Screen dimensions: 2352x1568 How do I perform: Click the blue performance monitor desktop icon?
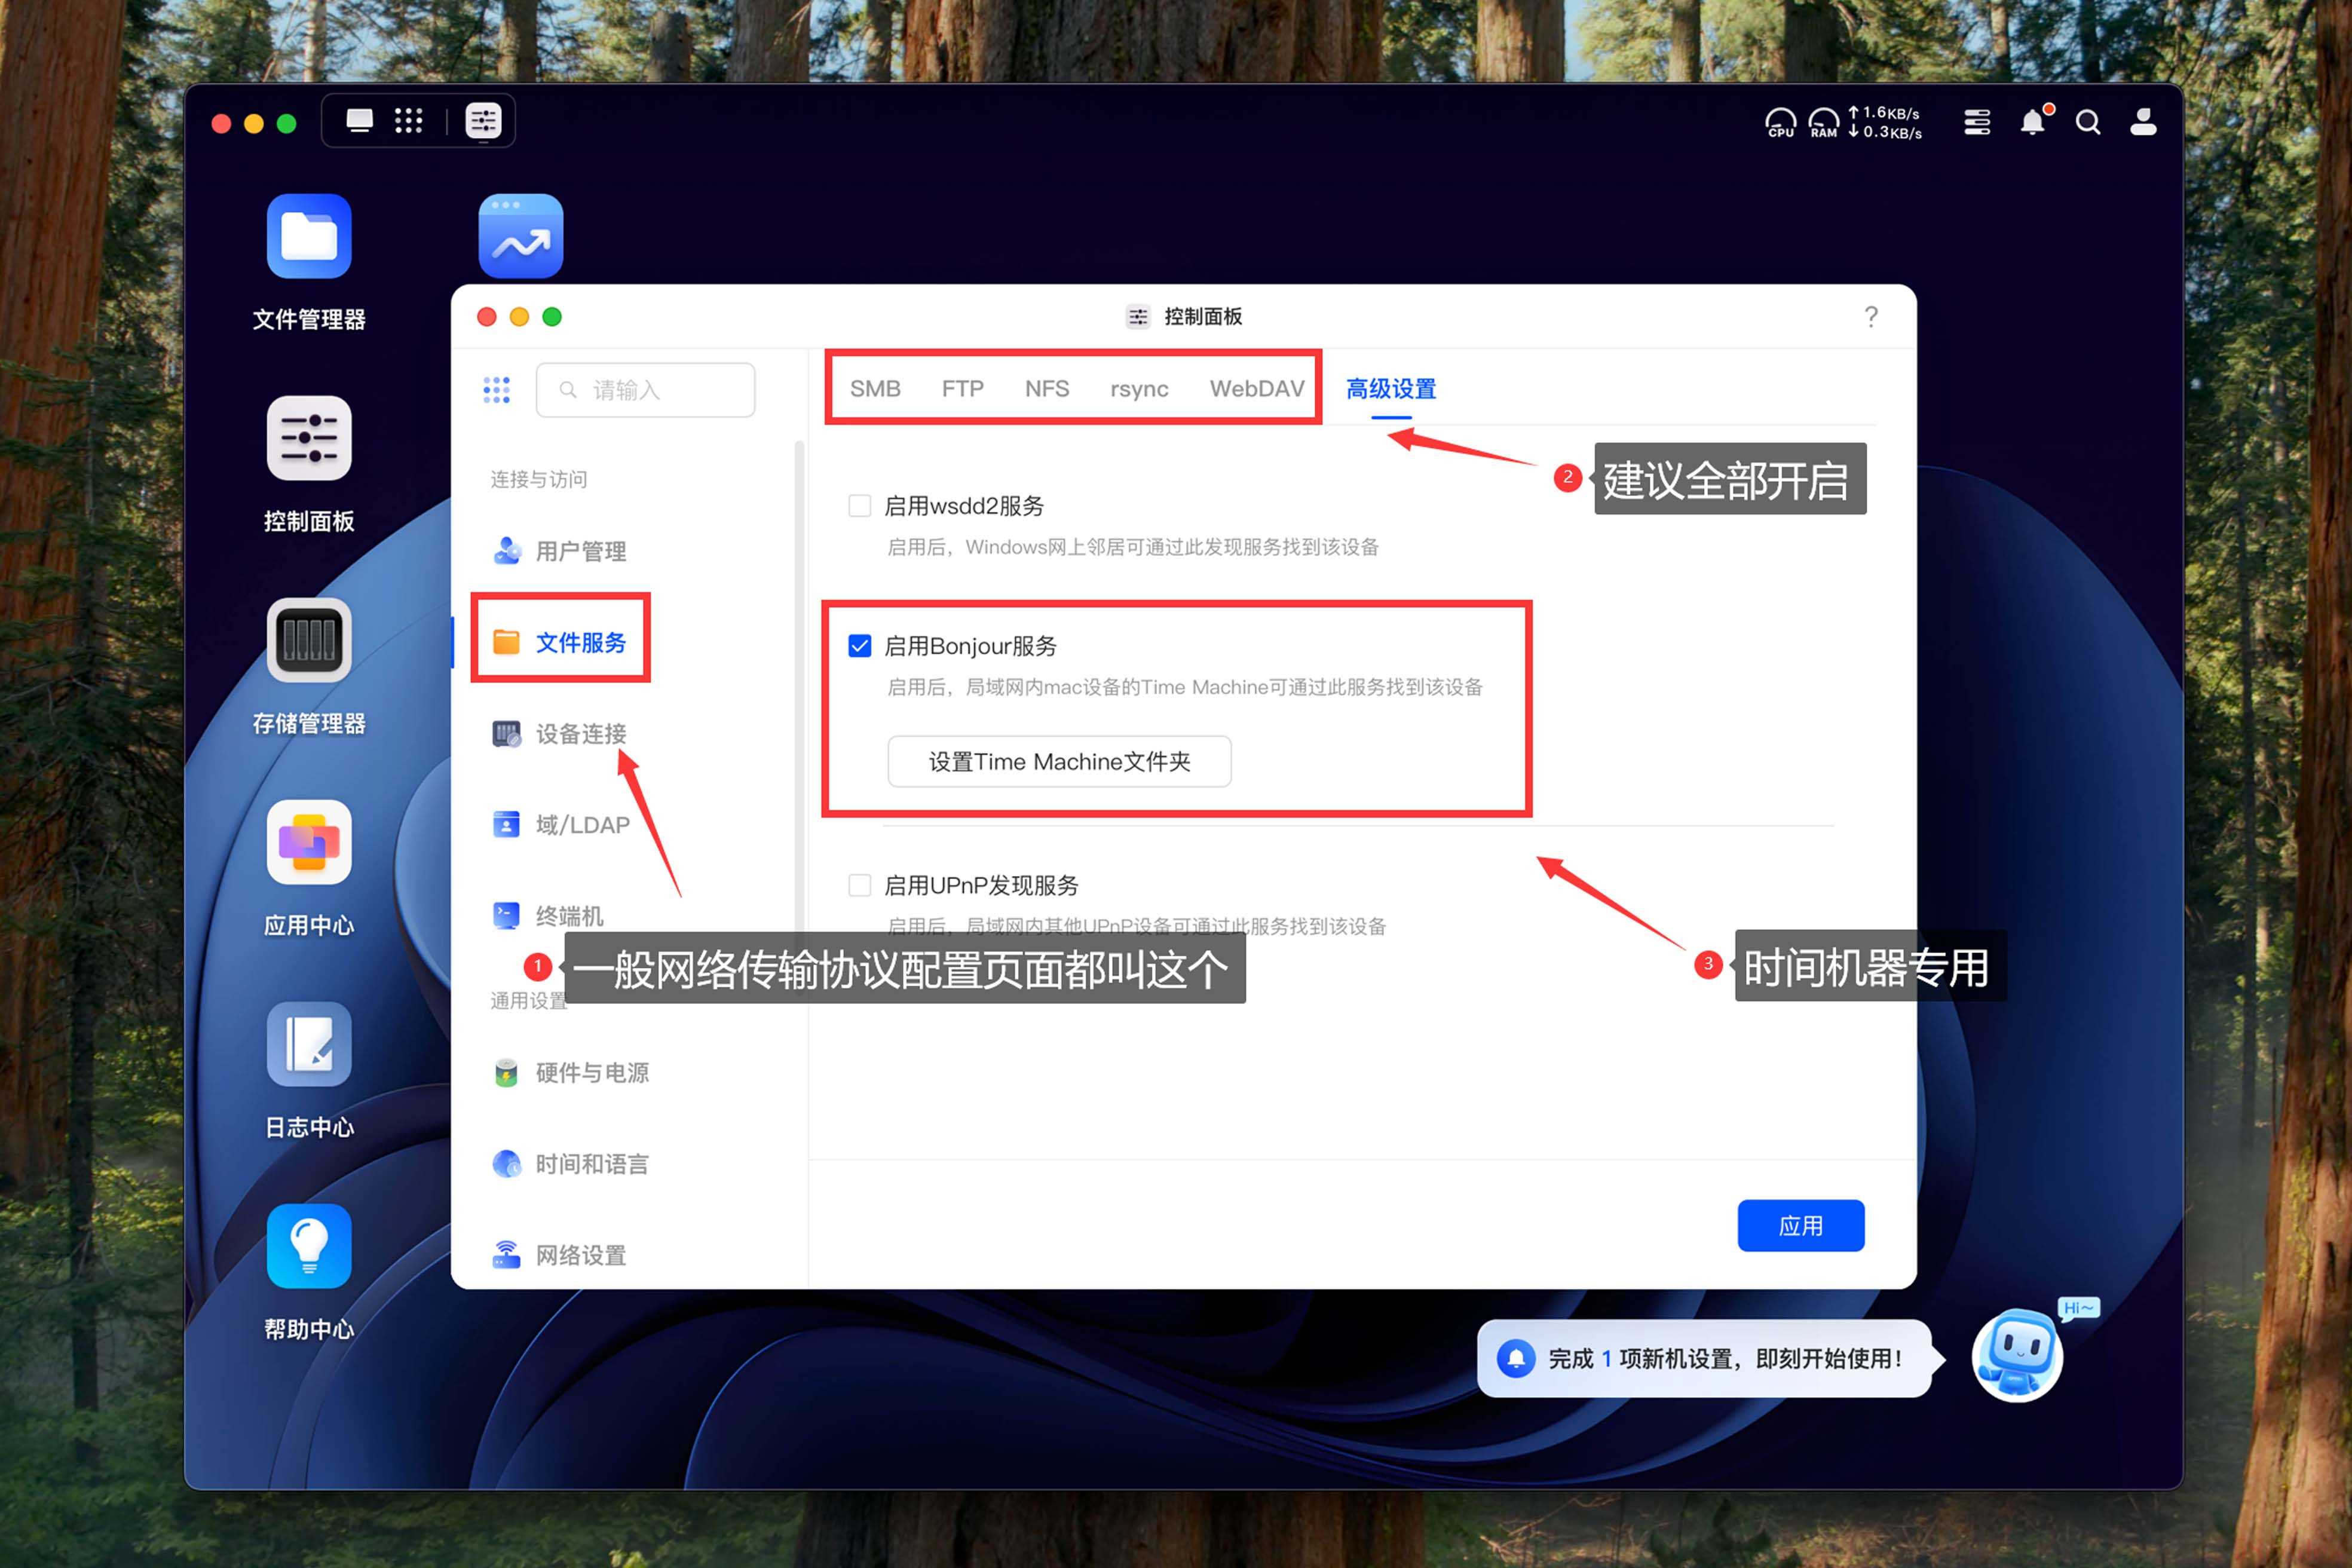520,236
